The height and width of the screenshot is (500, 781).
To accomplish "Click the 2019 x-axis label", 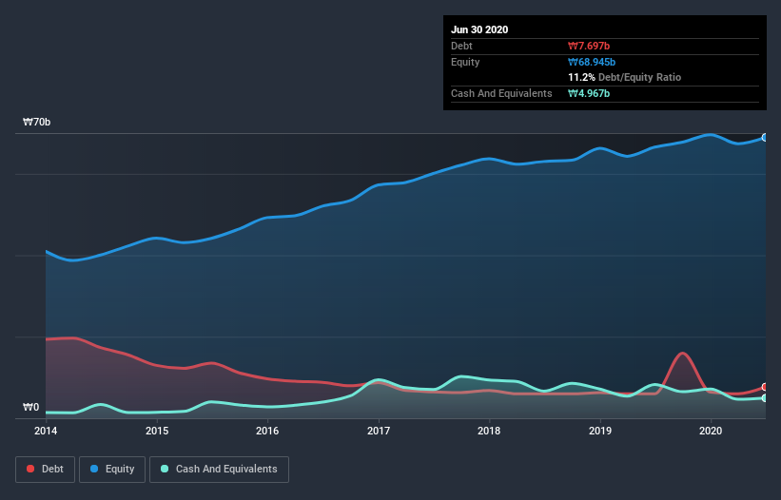I will click(600, 431).
